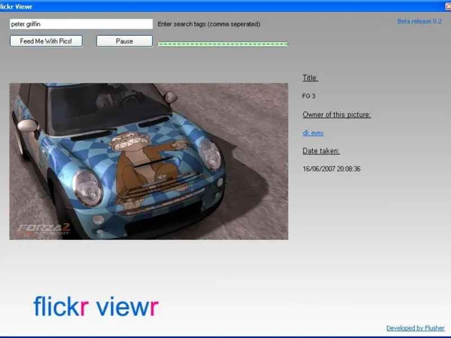Click the green loading progress bar

(223, 44)
